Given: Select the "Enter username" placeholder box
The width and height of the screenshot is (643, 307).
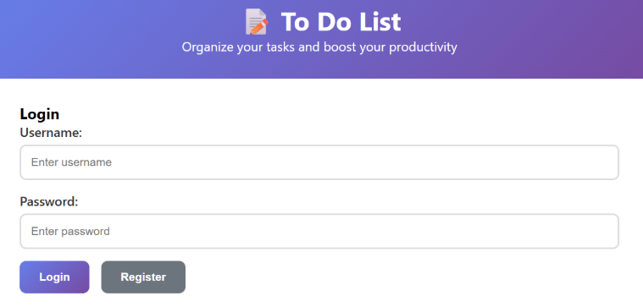Looking at the screenshot, I should (x=319, y=162).
